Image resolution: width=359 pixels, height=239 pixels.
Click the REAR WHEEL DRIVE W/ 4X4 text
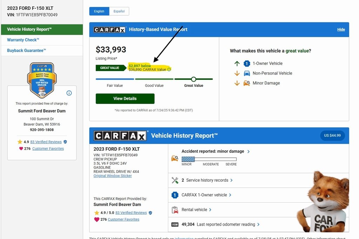point(116,171)
